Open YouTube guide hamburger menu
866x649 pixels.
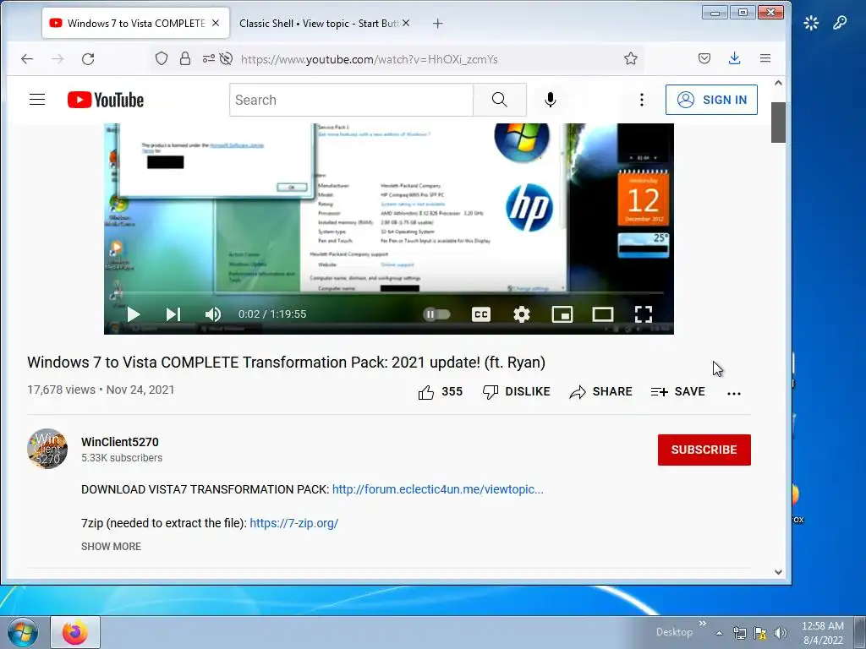click(x=37, y=100)
